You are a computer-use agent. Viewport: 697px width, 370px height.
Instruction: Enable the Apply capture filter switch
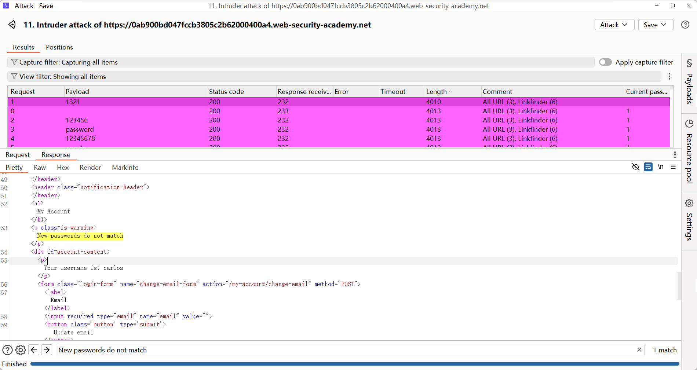pos(605,62)
